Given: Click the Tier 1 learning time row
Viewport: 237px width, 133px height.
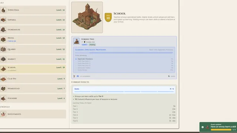Looking at the screenshot, I should [124, 106].
